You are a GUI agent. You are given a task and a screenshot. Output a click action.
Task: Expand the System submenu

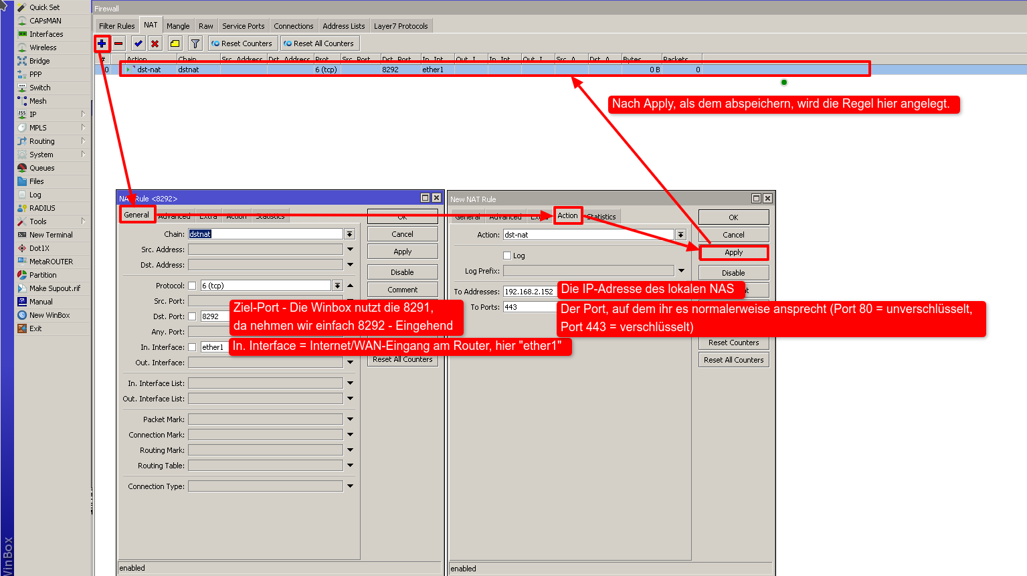(x=83, y=155)
